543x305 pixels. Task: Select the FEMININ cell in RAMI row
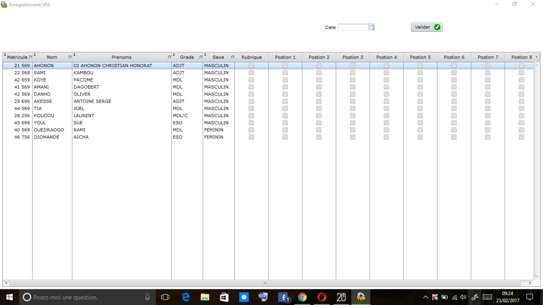[x=219, y=130]
